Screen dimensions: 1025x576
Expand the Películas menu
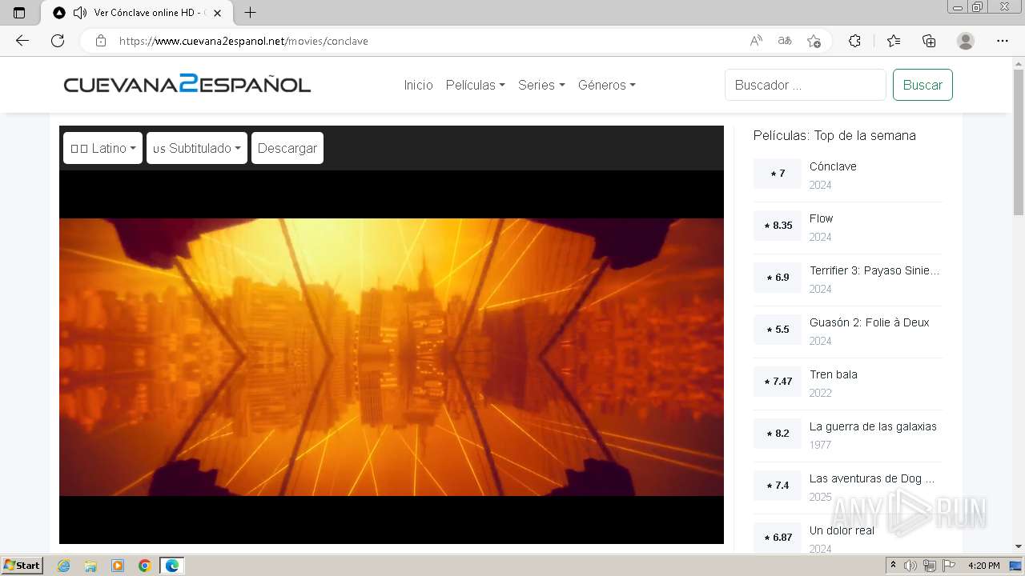coord(475,85)
